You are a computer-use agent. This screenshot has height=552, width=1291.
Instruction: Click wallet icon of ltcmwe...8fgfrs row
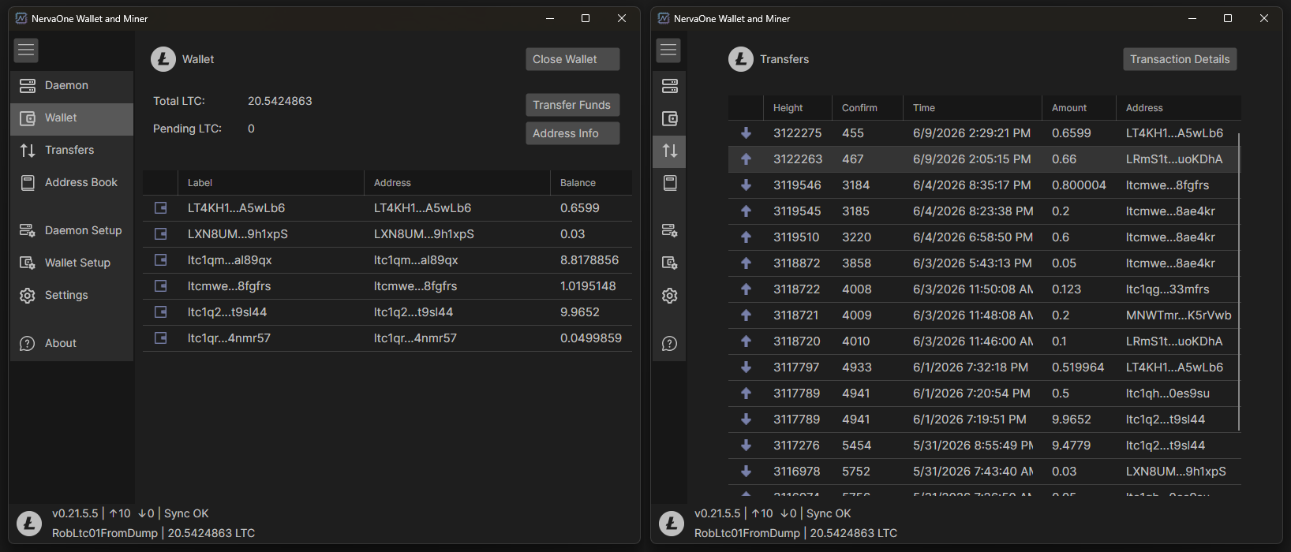pos(160,286)
